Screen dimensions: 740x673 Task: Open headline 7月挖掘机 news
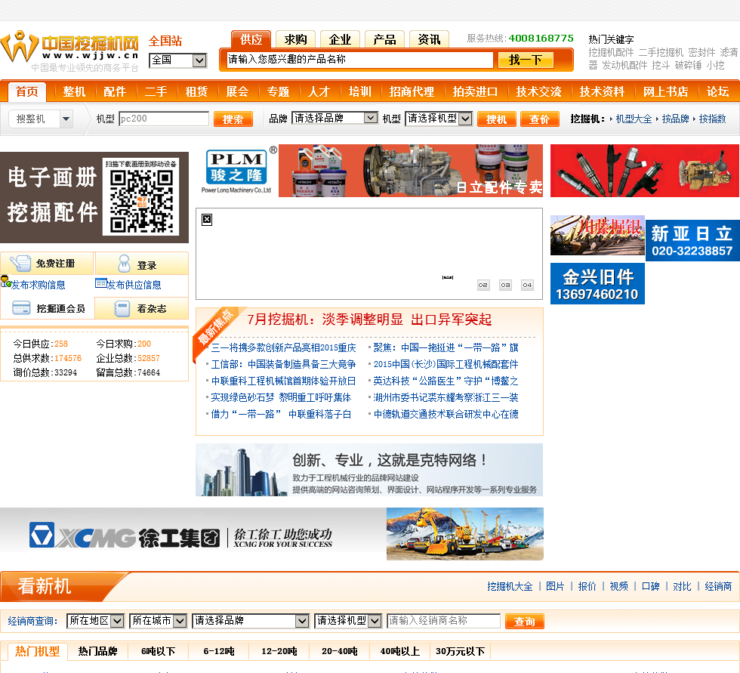click(369, 320)
